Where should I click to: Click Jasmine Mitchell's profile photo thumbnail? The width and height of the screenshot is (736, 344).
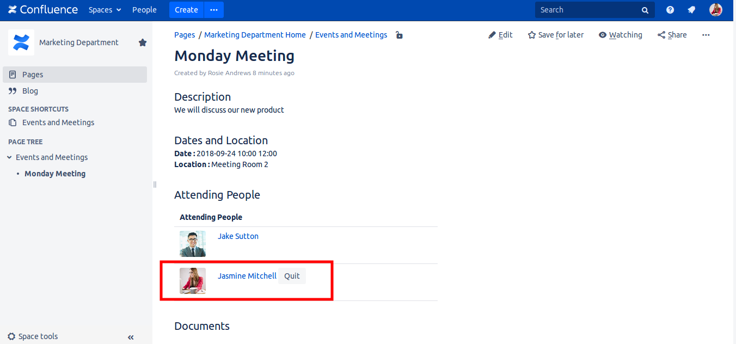point(193,281)
